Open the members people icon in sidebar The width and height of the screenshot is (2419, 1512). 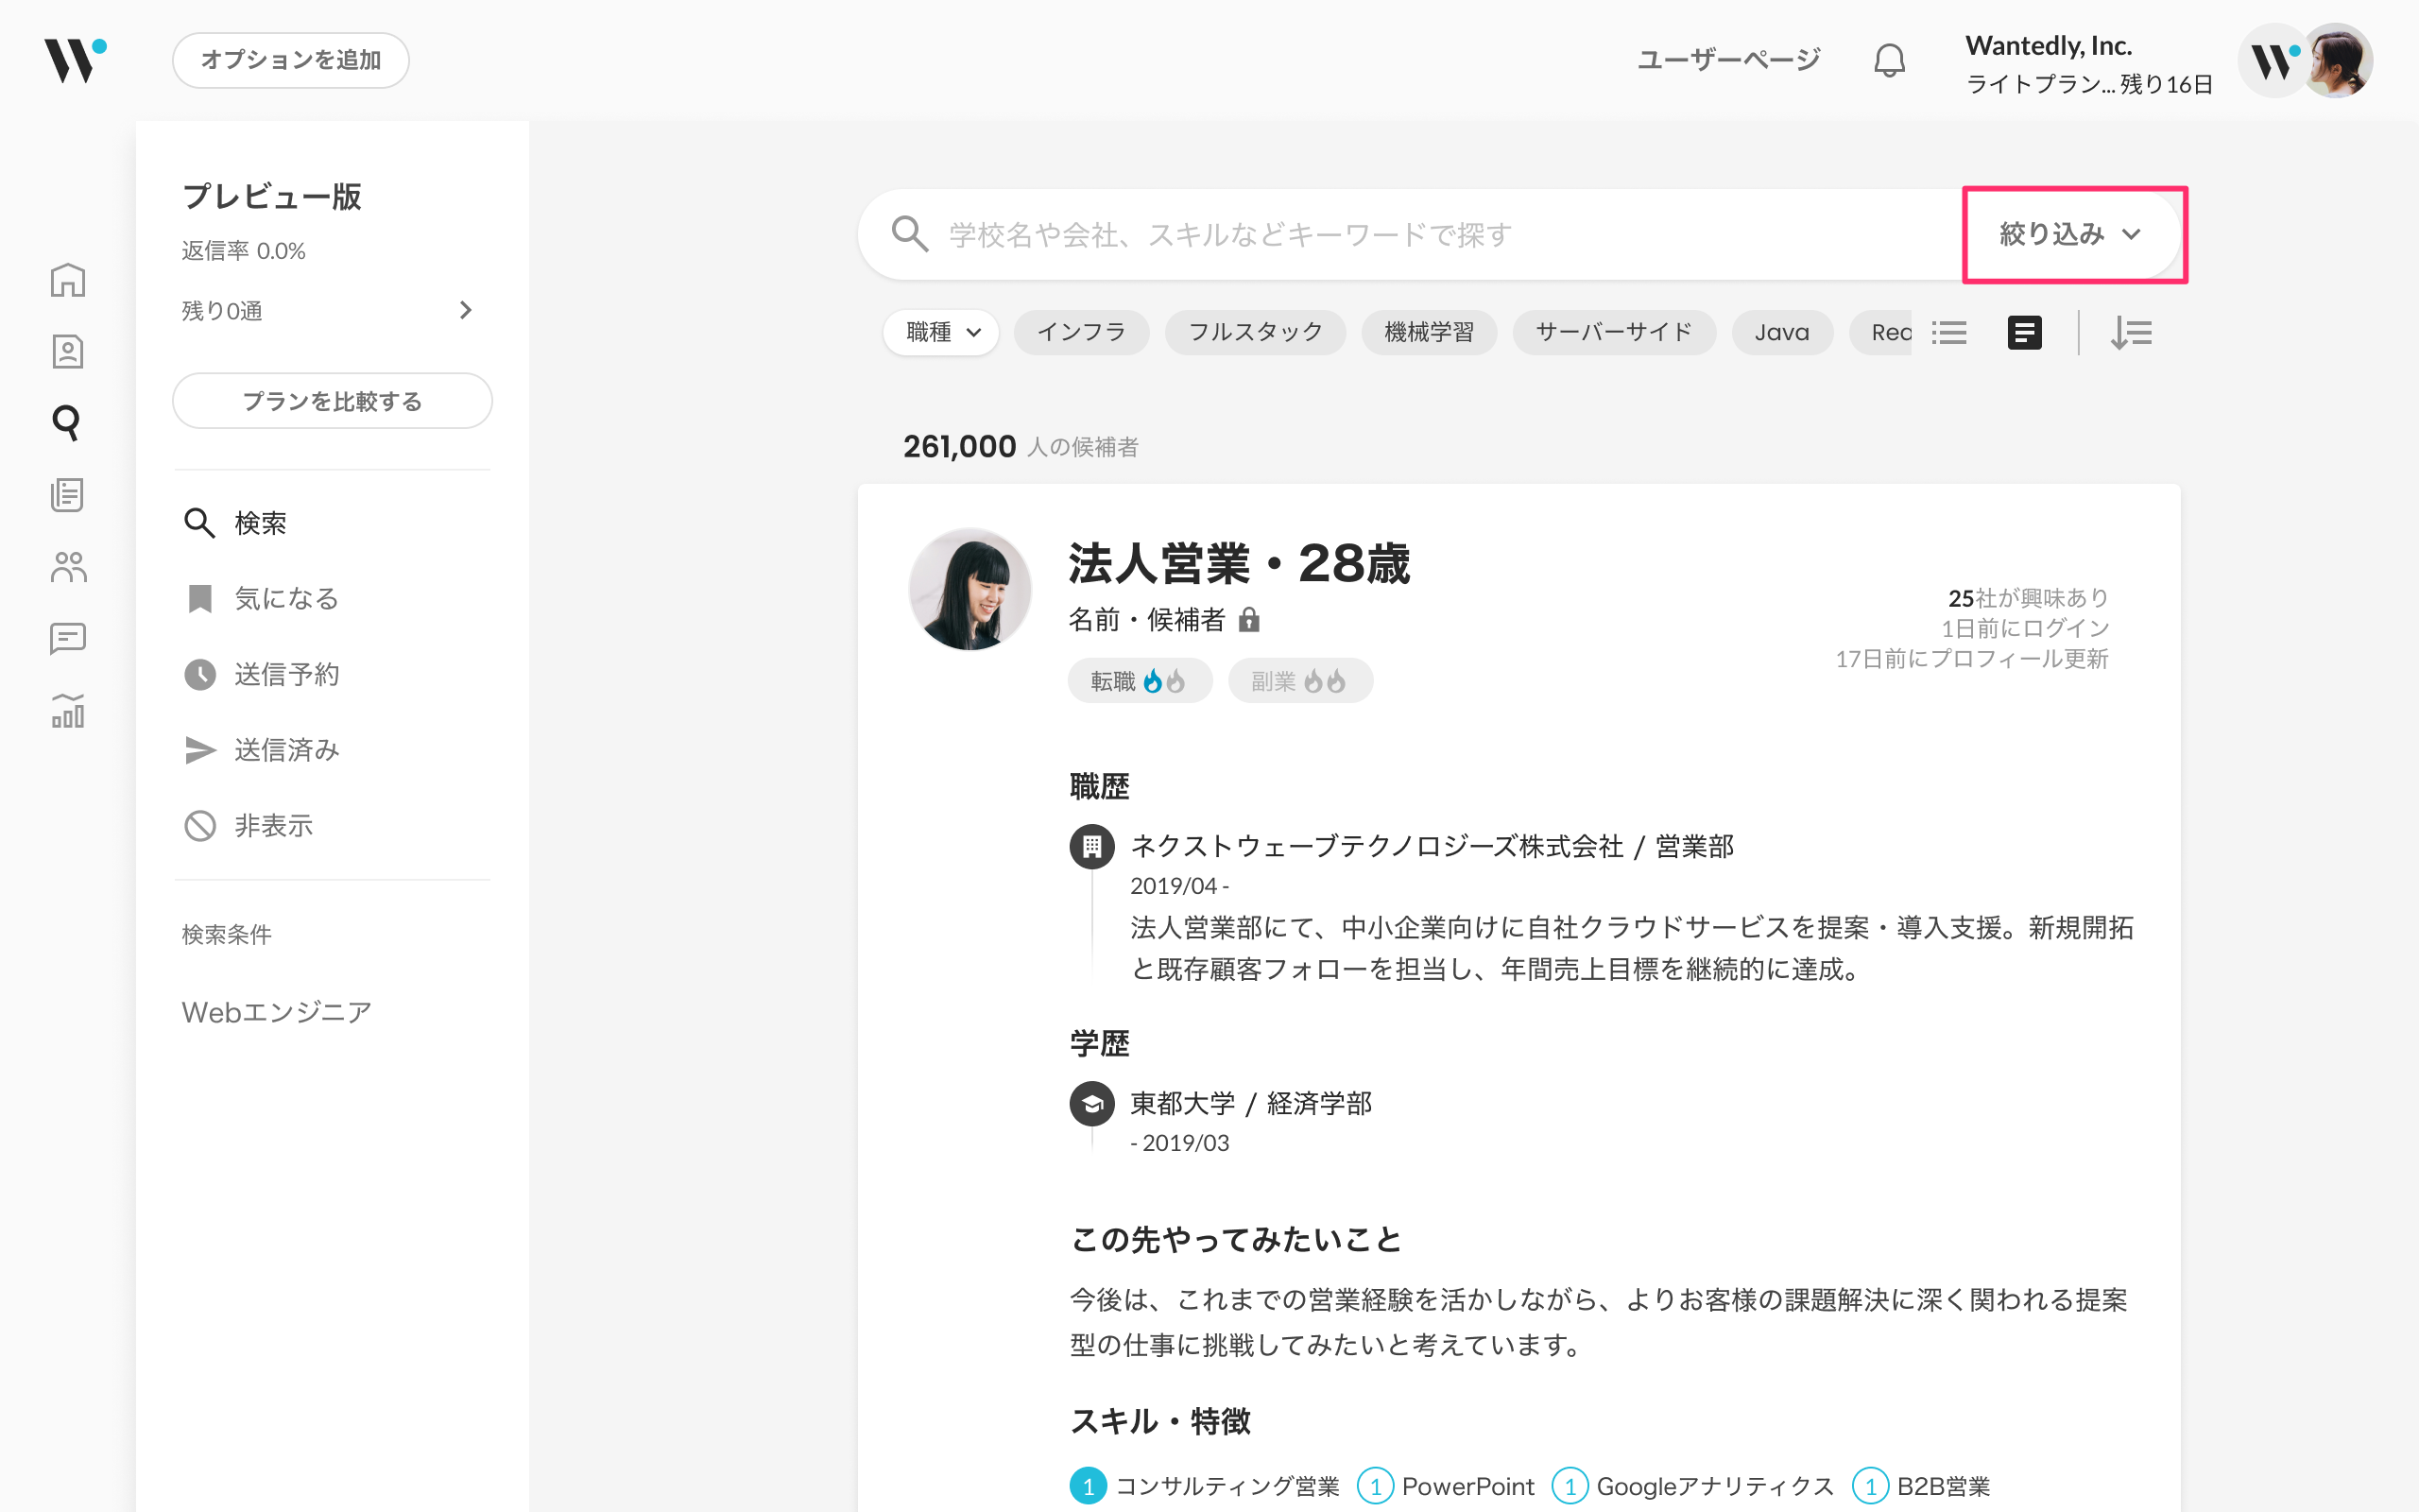point(68,567)
